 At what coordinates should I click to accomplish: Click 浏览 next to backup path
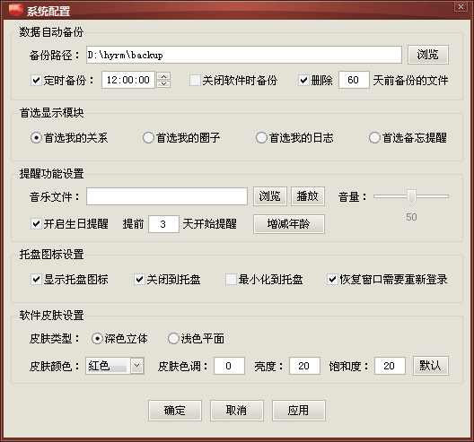tap(427, 55)
